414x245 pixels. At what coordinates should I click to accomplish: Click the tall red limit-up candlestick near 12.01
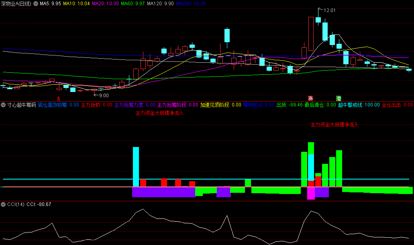311,34
